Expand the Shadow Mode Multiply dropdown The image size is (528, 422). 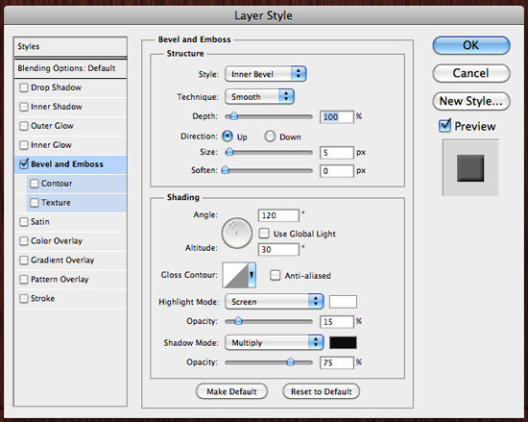[x=275, y=342]
